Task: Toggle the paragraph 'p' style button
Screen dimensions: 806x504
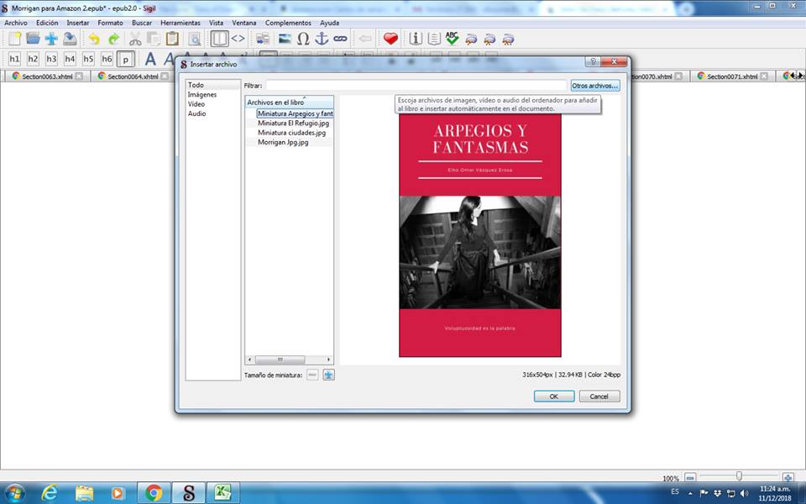Action: pos(125,59)
